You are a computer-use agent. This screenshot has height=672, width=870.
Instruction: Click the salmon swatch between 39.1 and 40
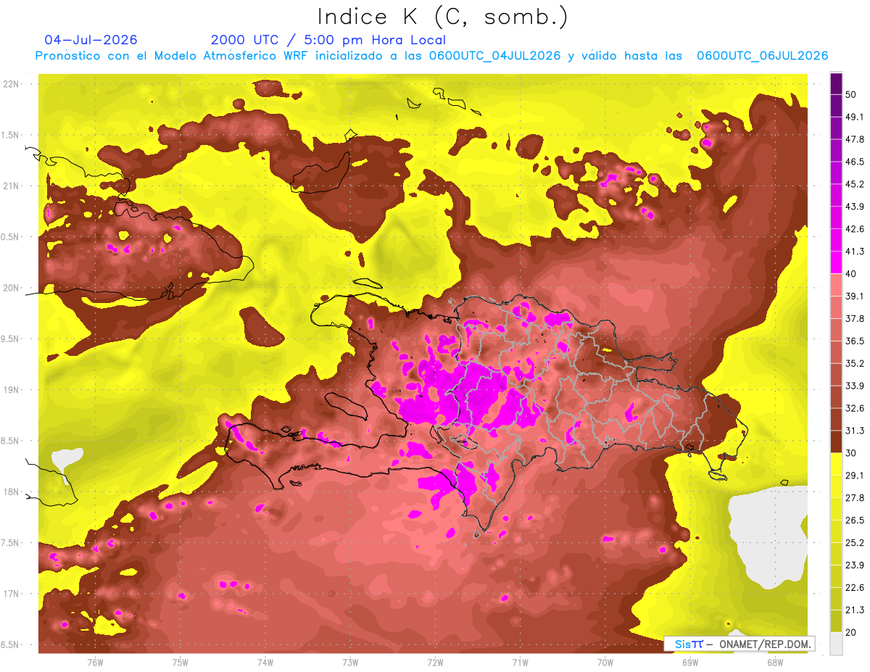click(x=836, y=285)
